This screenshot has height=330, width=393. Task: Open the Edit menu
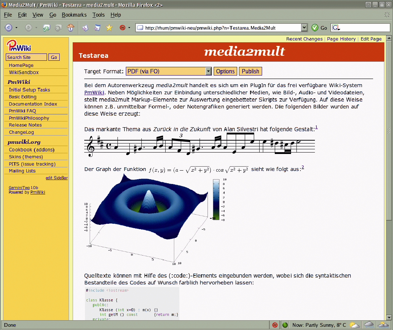click(x=22, y=15)
